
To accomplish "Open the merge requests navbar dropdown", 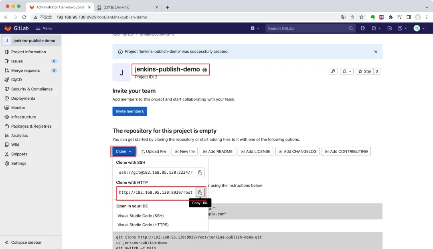I will point(376,28).
